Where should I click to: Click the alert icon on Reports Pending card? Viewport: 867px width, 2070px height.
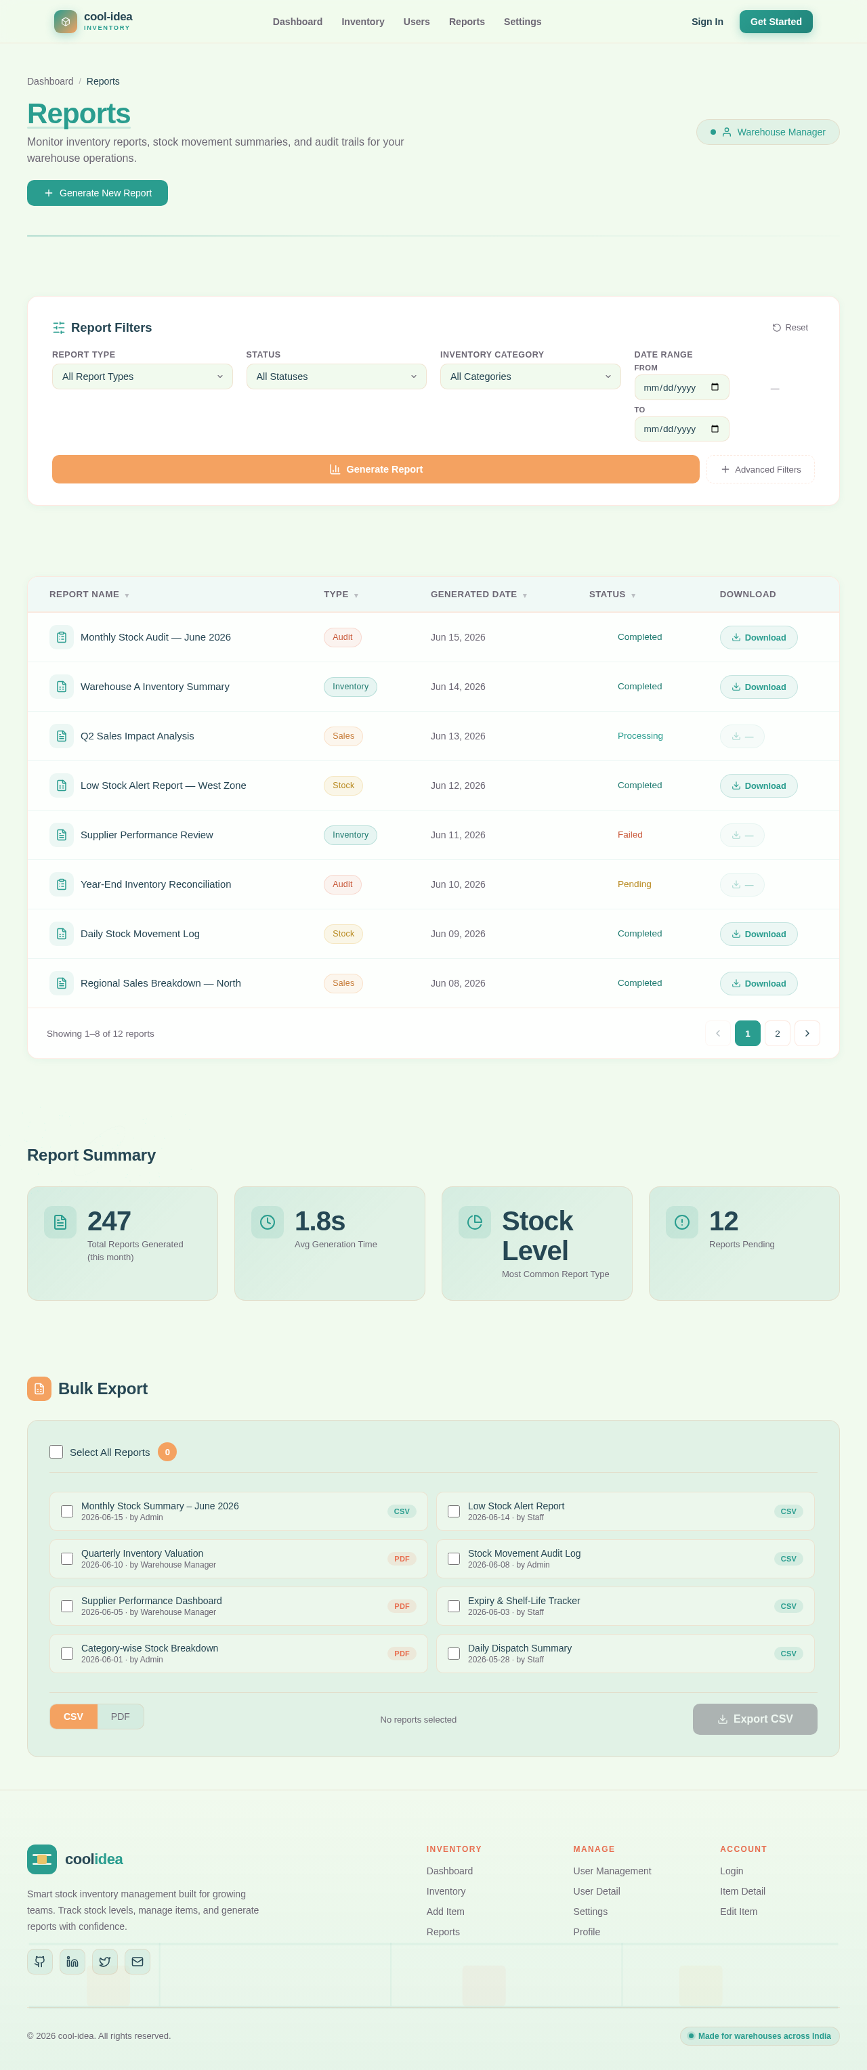click(x=682, y=1222)
